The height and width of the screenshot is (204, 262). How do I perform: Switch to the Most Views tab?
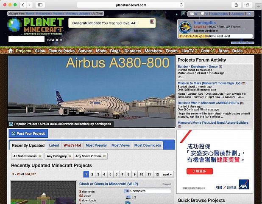(121, 145)
